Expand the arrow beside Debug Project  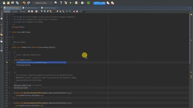point(79,3)
